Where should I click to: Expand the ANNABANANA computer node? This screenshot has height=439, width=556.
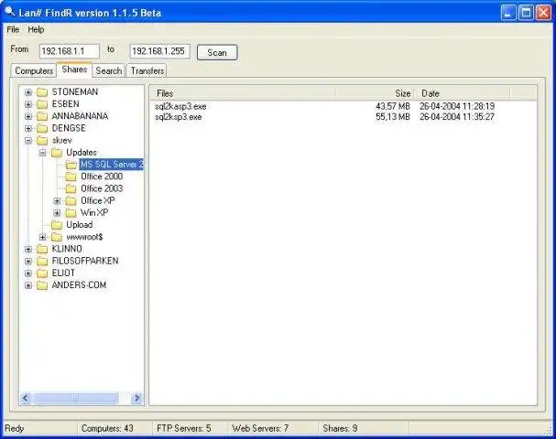click(x=28, y=117)
